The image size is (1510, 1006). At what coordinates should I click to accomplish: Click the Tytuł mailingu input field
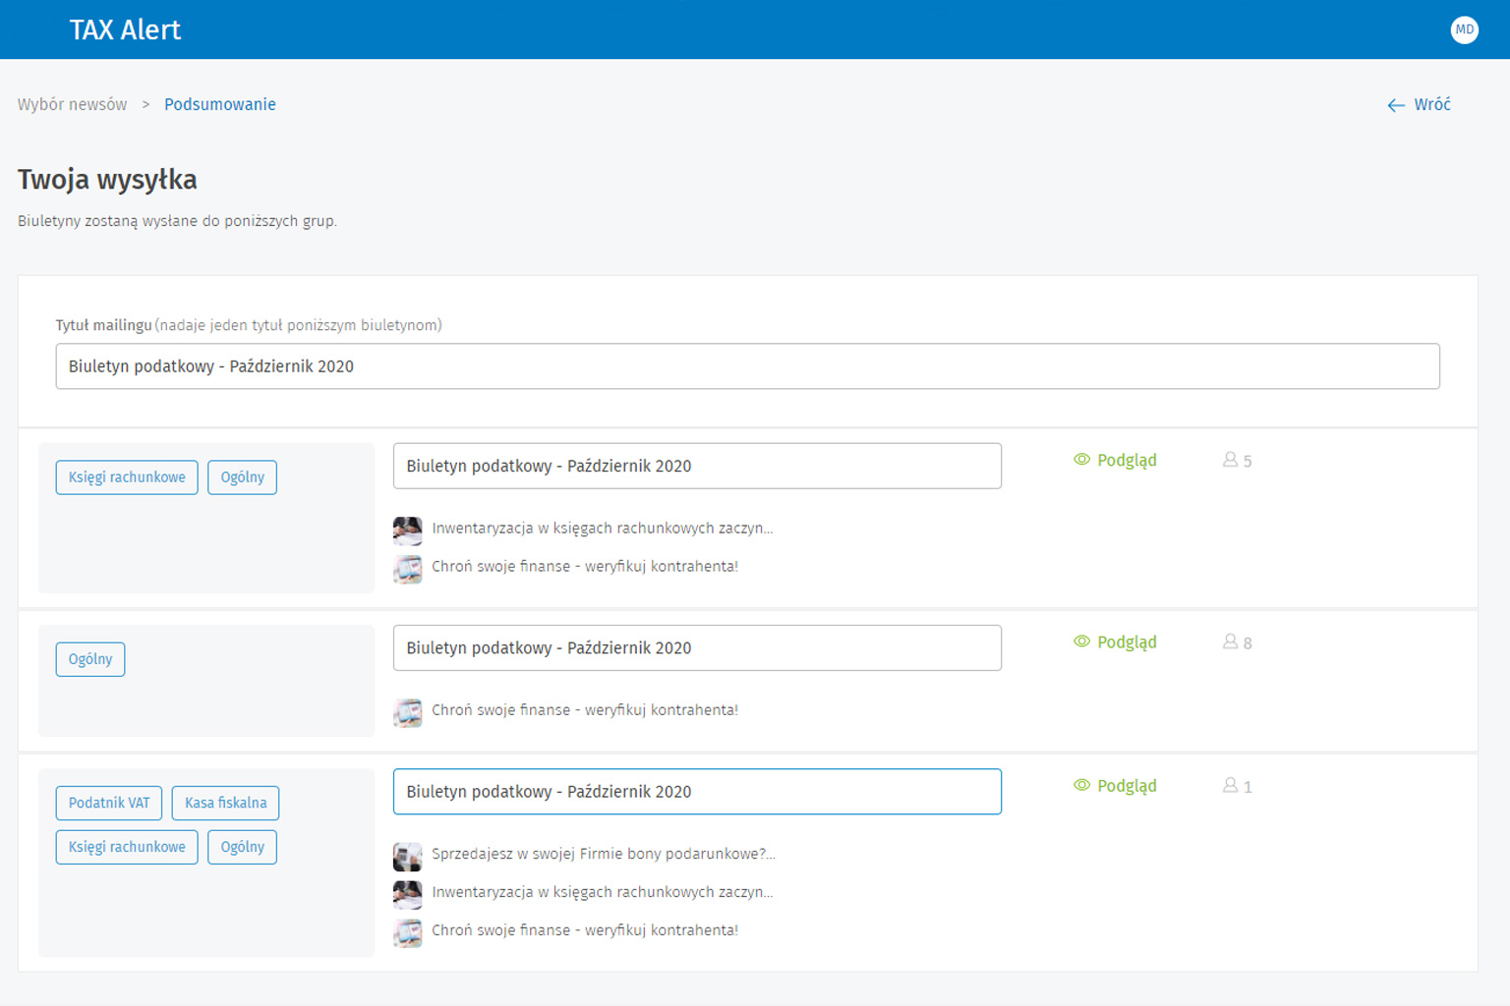[747, 366]
